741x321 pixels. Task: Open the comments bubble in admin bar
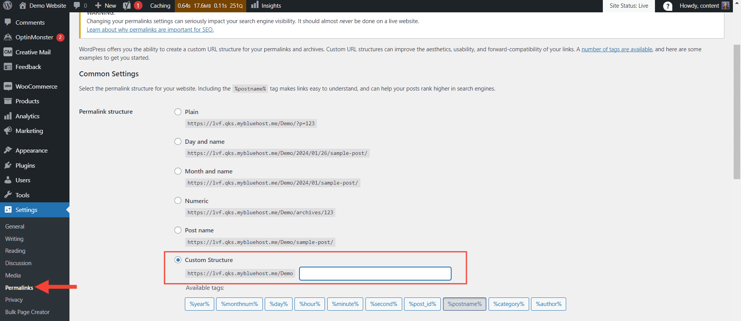(80, 5)
